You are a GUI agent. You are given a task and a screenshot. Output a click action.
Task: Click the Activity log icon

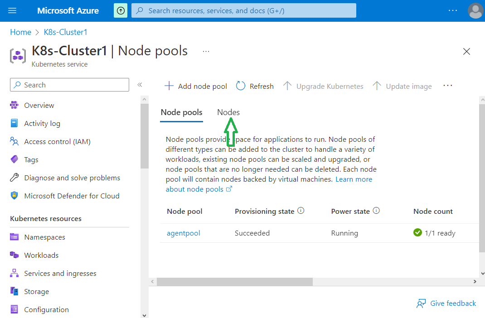tap(14, 123)
